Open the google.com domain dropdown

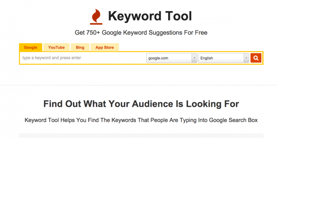(x=172, y=58)
